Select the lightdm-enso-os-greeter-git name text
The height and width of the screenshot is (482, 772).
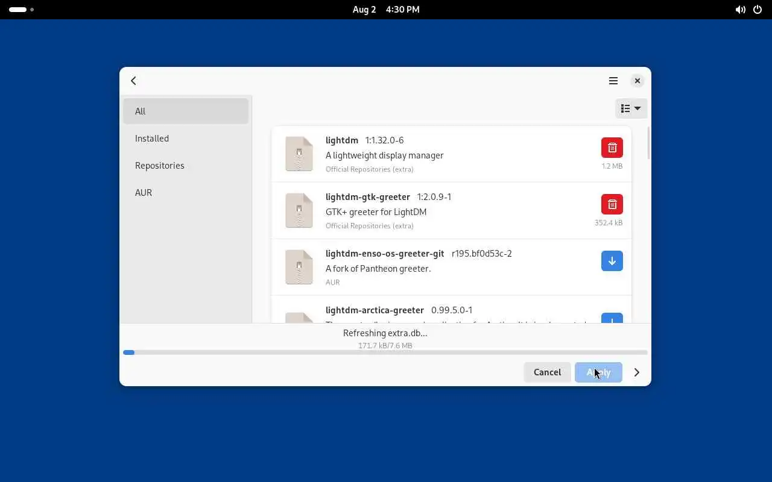pos(385,254)
